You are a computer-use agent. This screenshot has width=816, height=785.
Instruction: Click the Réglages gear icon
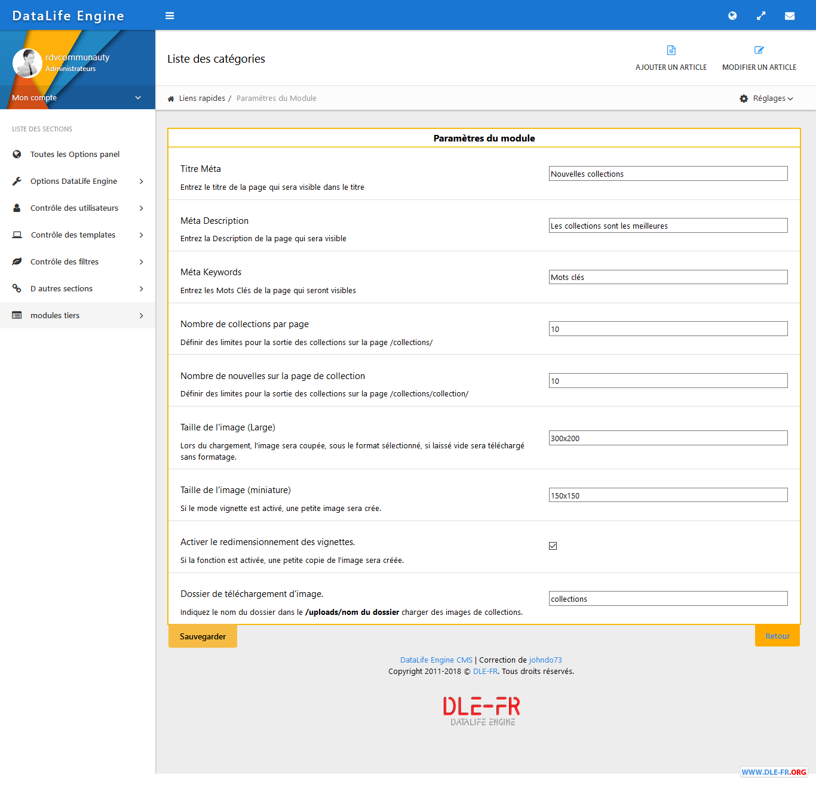[x=744, y=98]
